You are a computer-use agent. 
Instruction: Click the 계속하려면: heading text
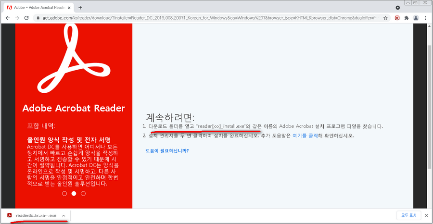pyautogui.click(x=170, y=117)
